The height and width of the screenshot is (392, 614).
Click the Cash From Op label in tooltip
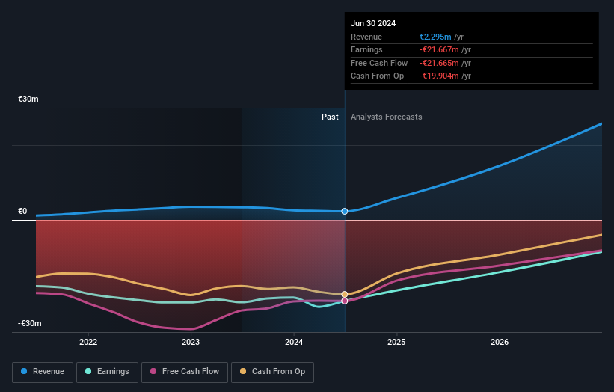click(377, 76)
